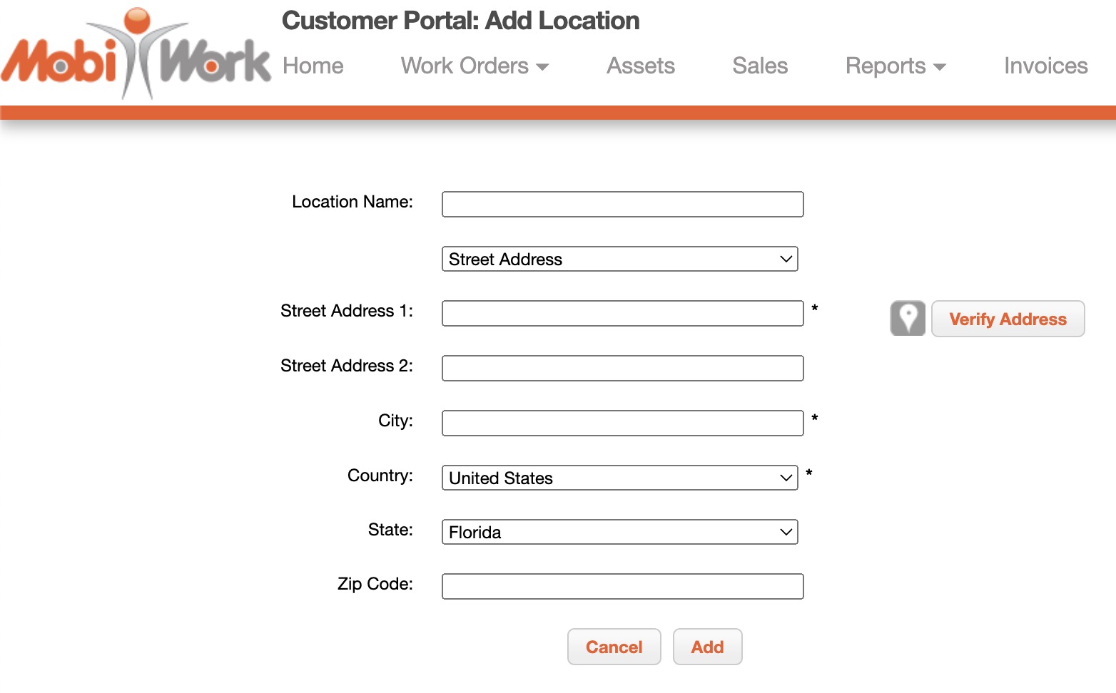Image resolution: width=1116 pixels, height=693 pixels.
Task: Expand the Reports dropdown menu
Action: (895, 66)
